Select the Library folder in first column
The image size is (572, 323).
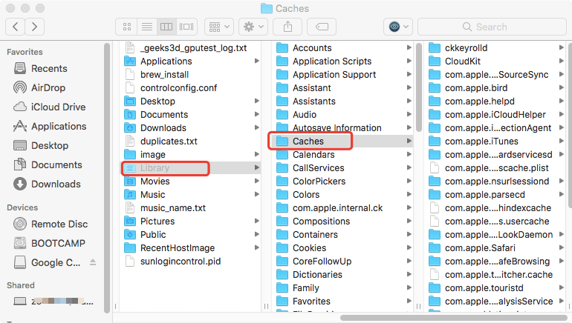click(155, 168)
